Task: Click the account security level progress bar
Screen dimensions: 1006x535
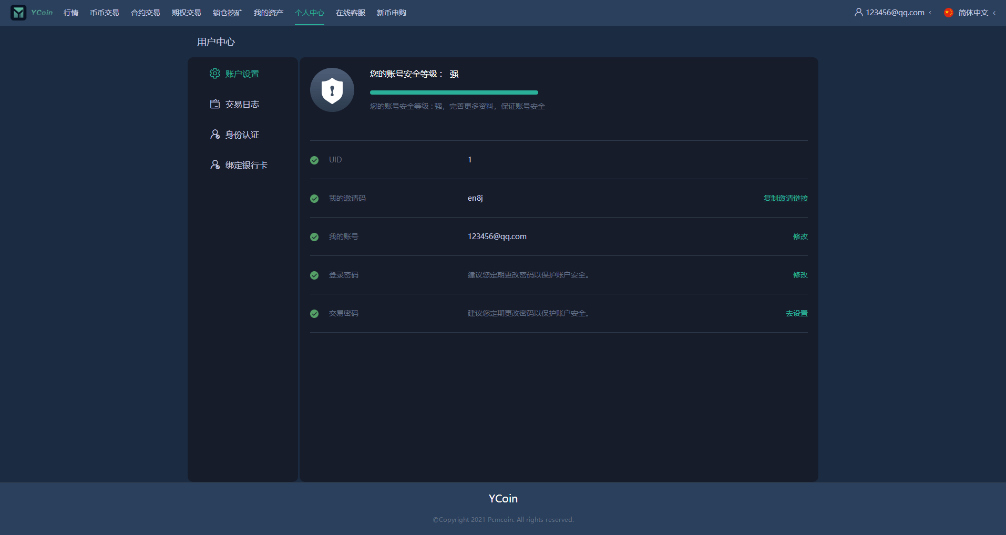Action: pyautogui.click(x=454, y=92)
